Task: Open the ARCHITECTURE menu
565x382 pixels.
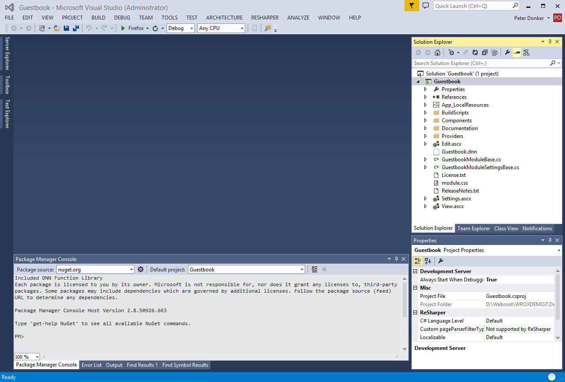Action: tap(224, 18)
